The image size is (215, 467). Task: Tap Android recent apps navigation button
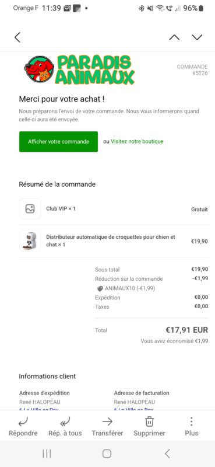point(47,454)
